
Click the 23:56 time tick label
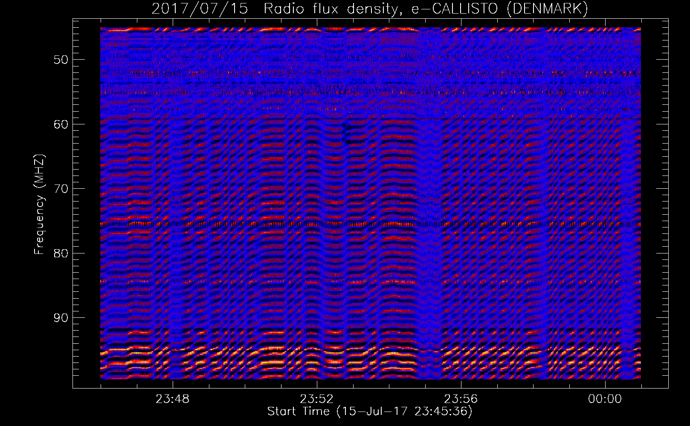[x=461, y=399]
